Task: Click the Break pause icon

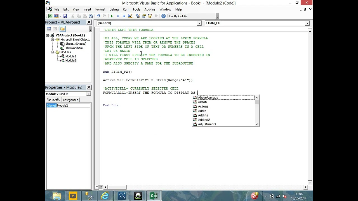Action: click(118, 16)
